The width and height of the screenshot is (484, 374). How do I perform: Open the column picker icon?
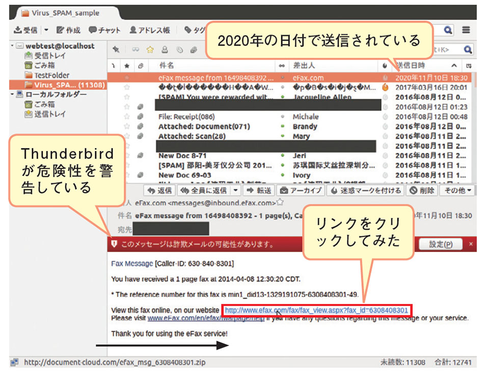(x=469, y=65)
